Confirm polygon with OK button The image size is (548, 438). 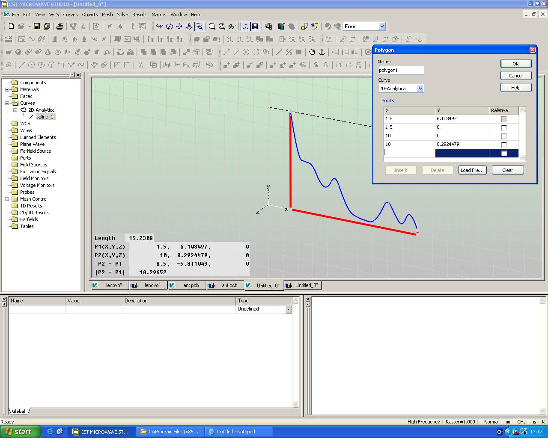click(x=515, y=64)
